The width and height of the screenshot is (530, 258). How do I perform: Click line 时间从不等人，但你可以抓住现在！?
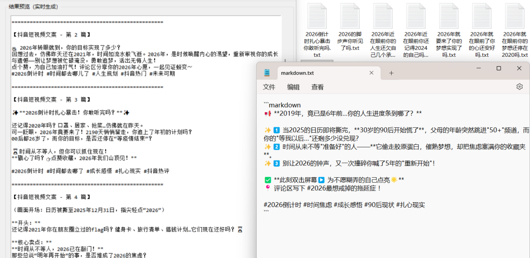pos(59,151)
